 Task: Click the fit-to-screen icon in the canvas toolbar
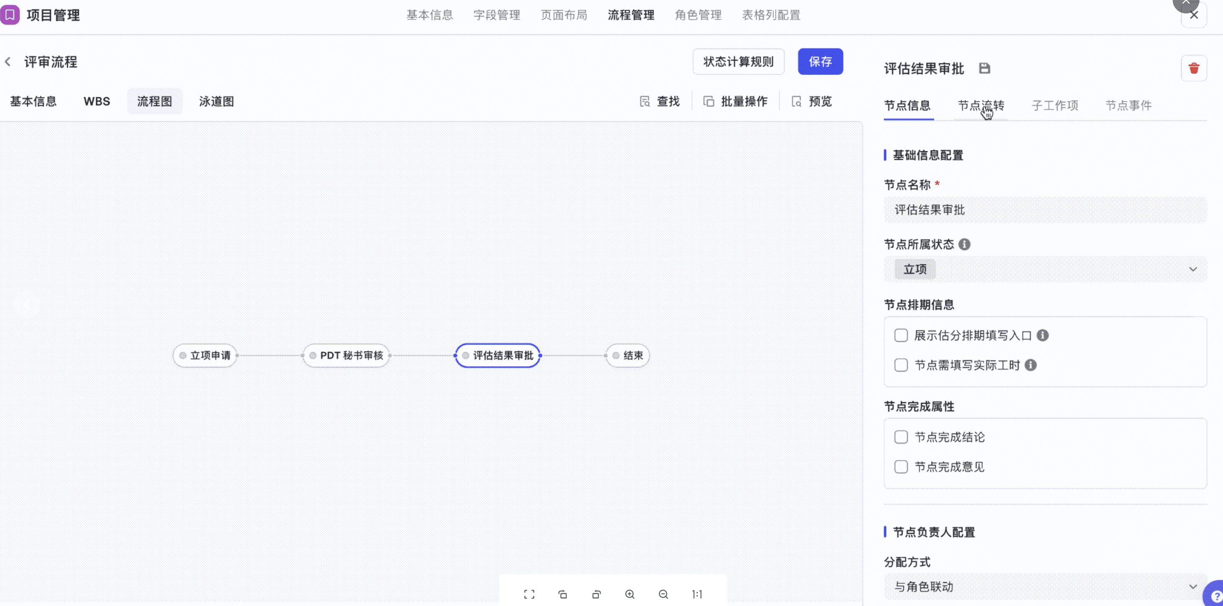tap(529, 594)
